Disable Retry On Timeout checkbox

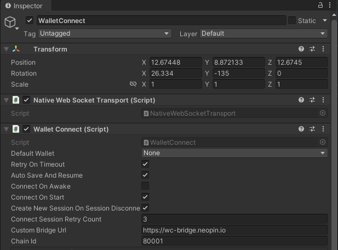(x=145, y=164)
